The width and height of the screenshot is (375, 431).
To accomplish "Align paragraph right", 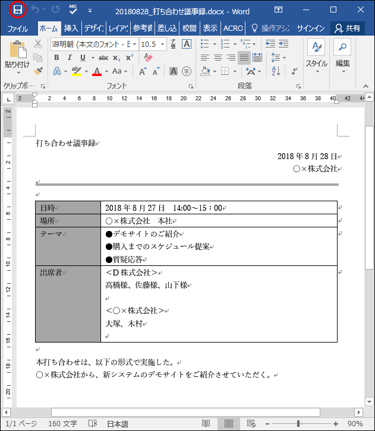I will coord(231,58).
